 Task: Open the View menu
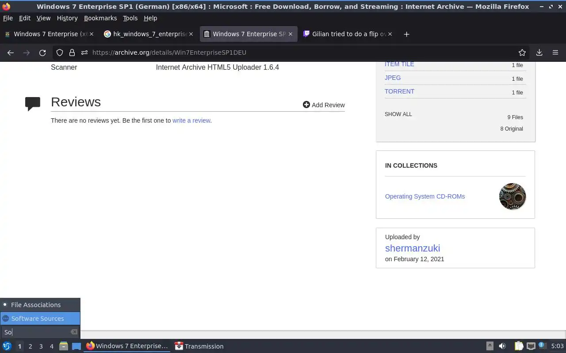click(x=43, y=18)
